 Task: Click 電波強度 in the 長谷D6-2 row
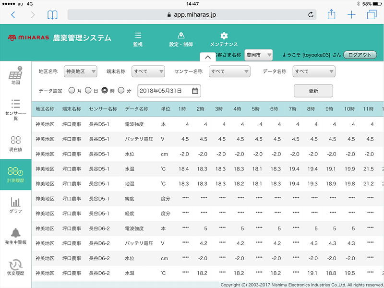(x=134, y=228)
